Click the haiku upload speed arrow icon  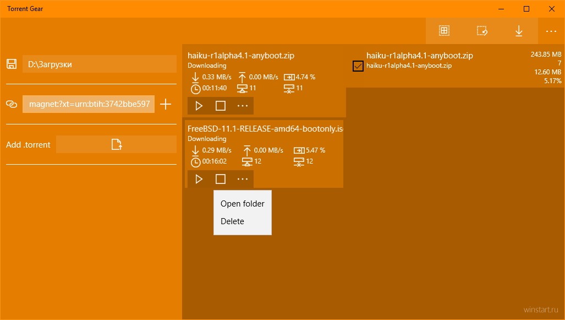242,77
